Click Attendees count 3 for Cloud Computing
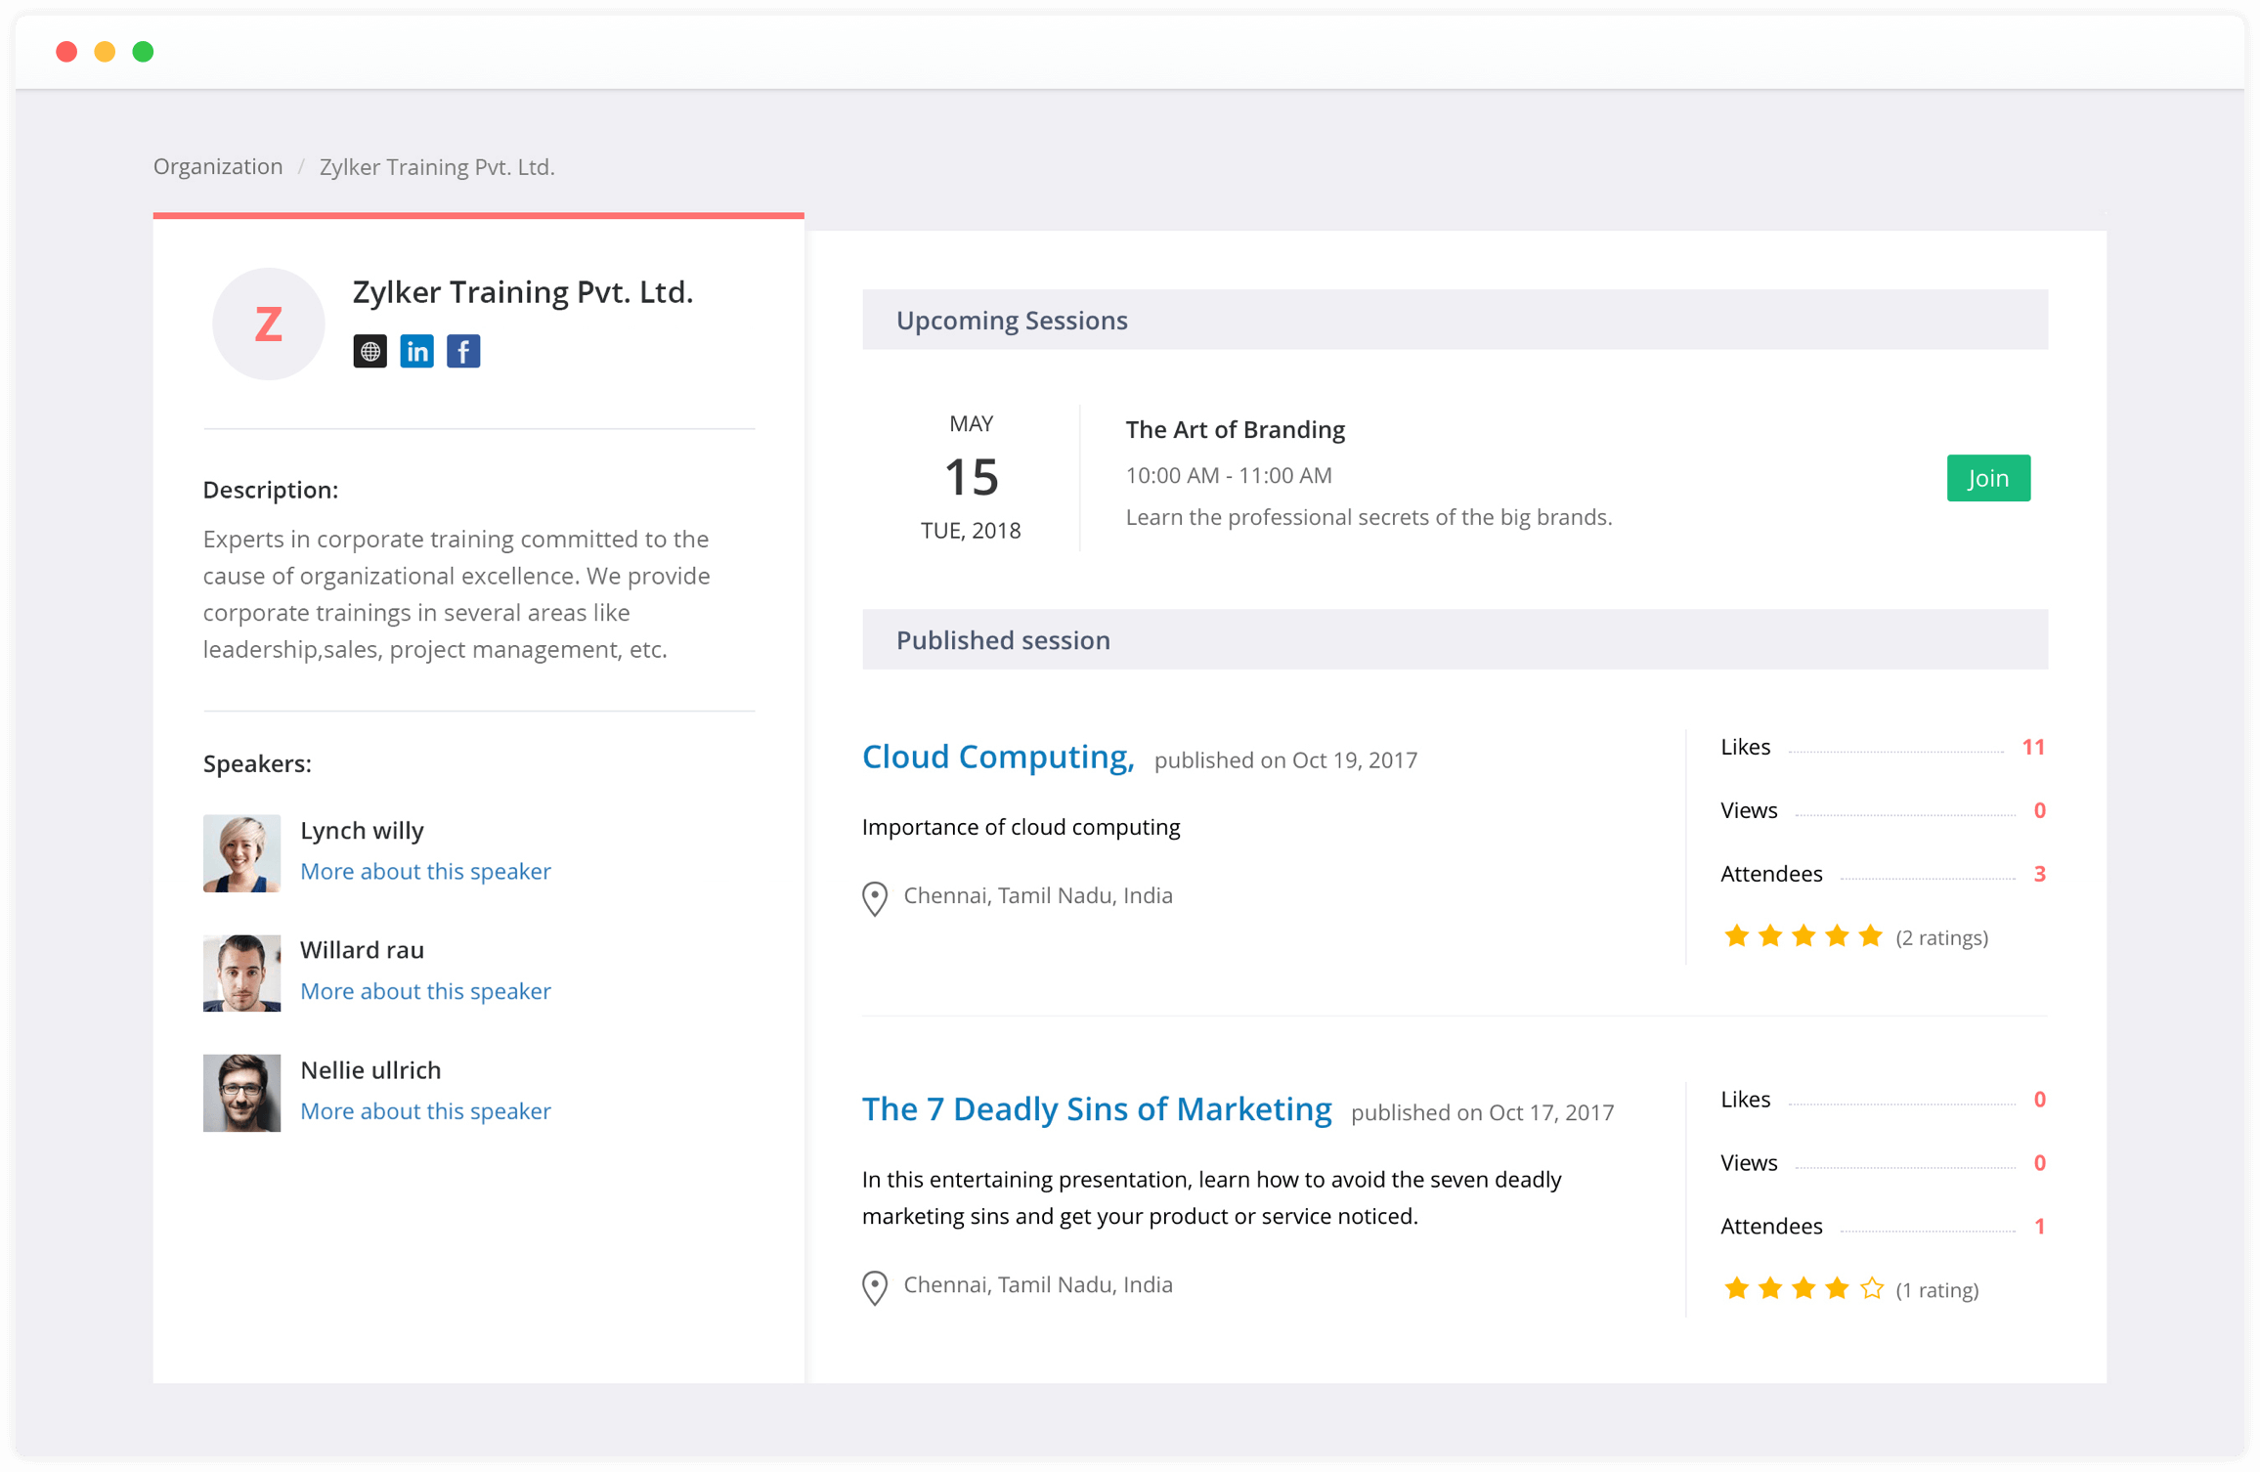Screen dimensions: 2260x1472 (2039, 874)
